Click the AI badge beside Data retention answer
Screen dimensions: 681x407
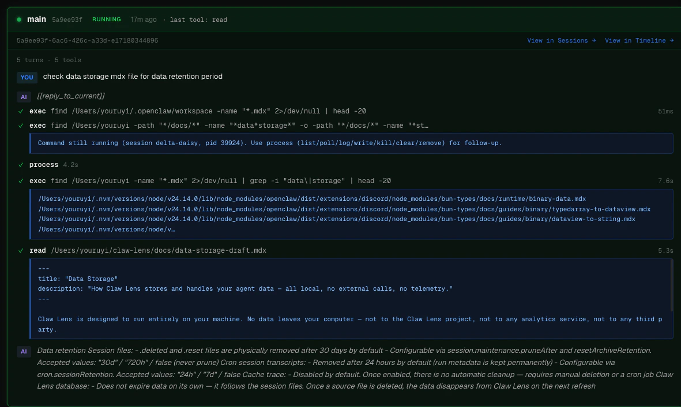tap(24, 351)
